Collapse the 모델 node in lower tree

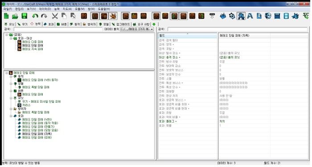(x=11, y=83)
